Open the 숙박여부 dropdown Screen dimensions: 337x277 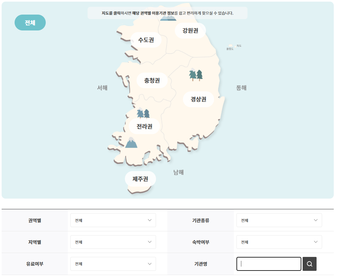click(279, 242)
